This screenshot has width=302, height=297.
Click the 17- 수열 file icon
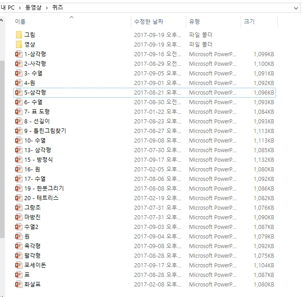coord(19,179)
